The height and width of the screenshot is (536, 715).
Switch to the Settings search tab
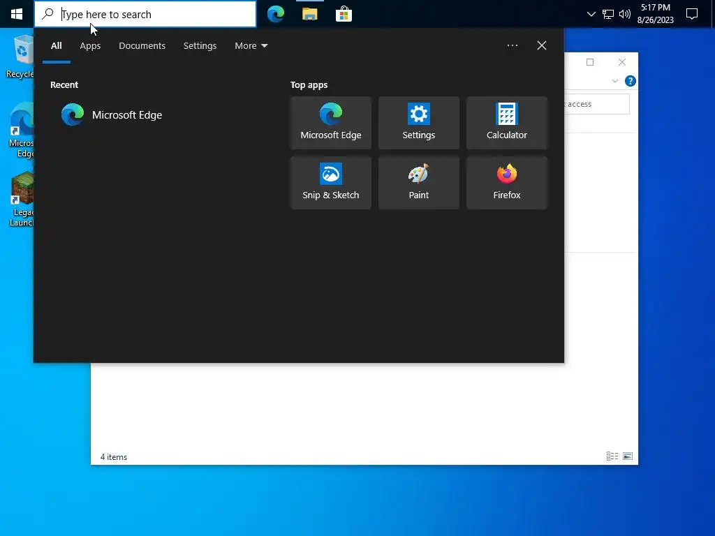pyautogui.click(x=200, y=45)
